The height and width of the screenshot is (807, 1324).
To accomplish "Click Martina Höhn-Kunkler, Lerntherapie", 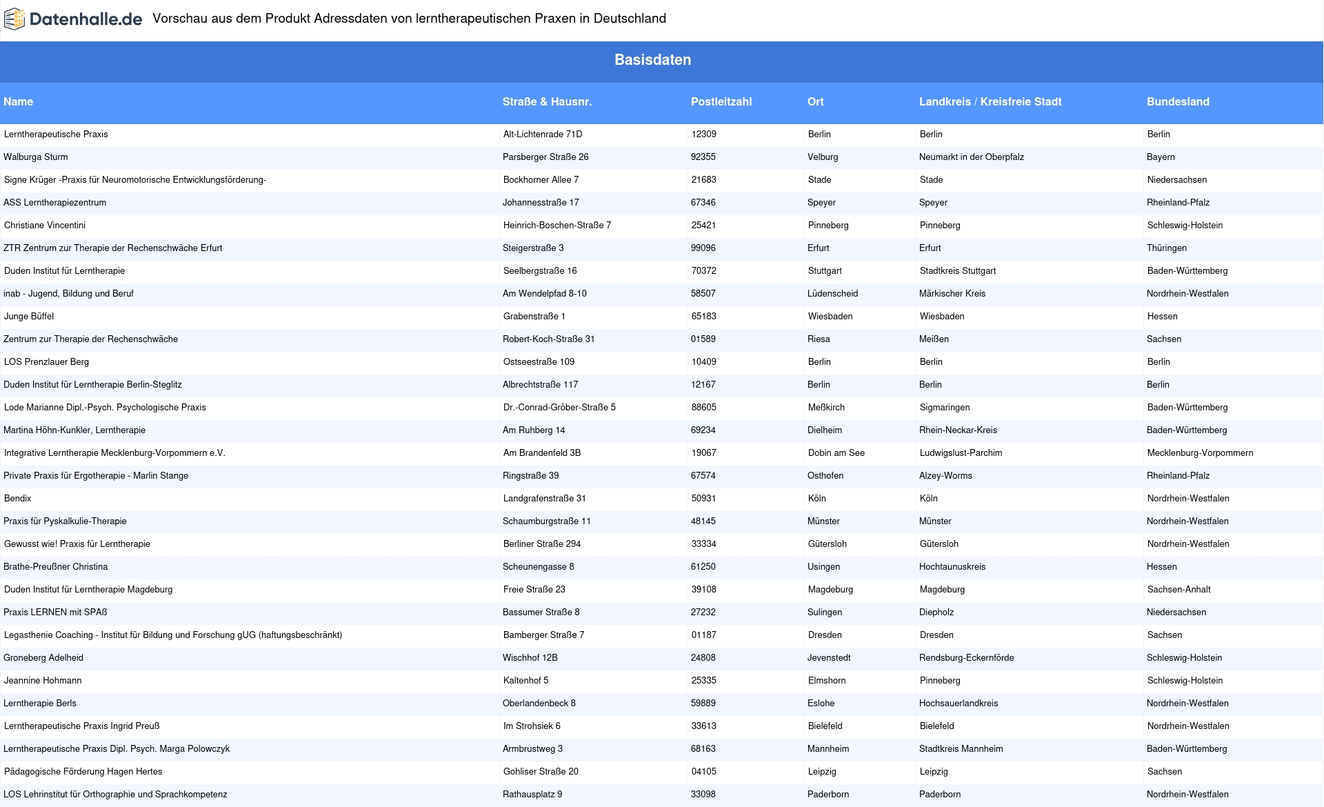I will (74, 430).
